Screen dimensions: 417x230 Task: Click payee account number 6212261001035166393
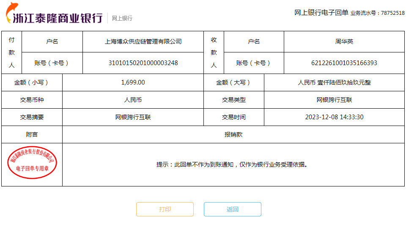click(x=344, y=63)
